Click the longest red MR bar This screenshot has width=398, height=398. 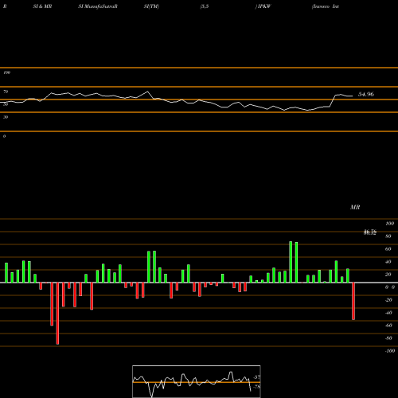(x=57, y=314)
